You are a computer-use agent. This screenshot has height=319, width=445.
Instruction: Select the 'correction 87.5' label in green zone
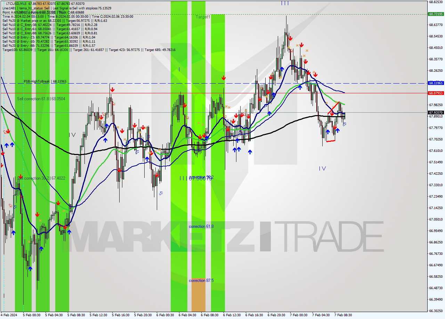201,281
